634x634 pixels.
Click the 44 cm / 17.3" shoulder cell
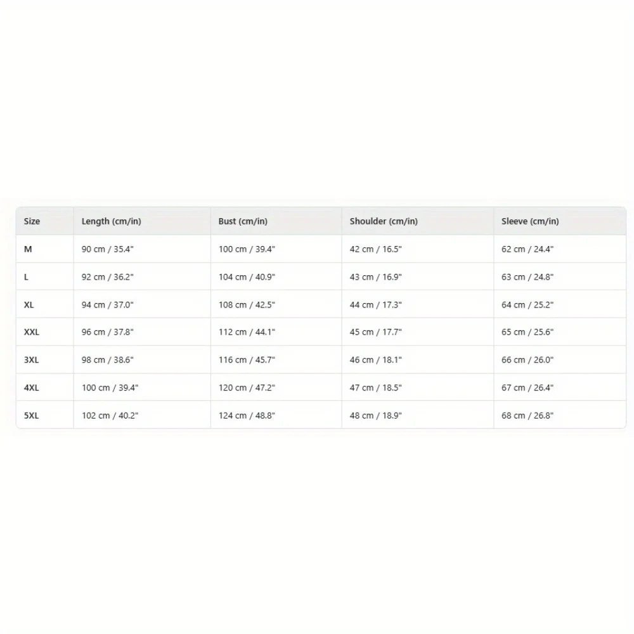375,305
